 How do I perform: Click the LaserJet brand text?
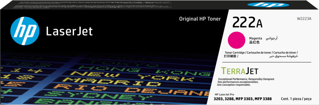coord(69,32)
